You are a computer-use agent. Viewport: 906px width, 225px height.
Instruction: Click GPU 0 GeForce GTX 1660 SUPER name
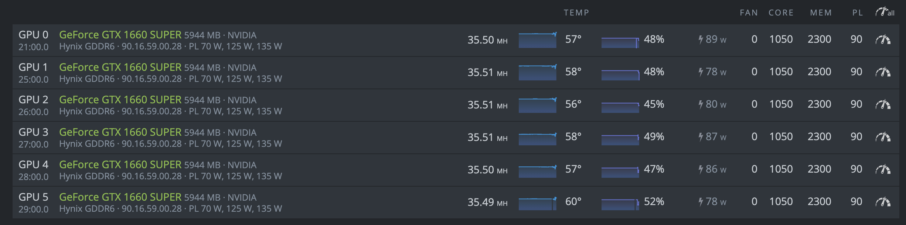coord(120,35)
